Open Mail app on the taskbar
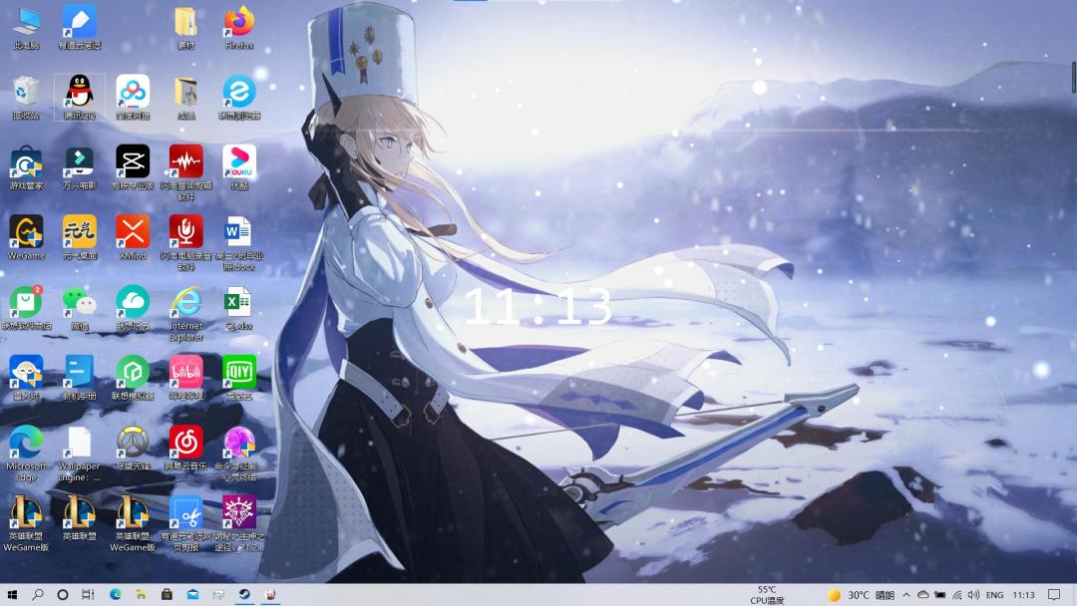The height and width of the screenshot is (606, 1077). click(x=193, y=594)
